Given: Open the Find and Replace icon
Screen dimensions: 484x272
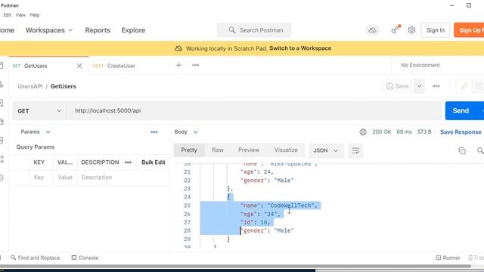Looking at the screenshot, I should pos(14,258).
